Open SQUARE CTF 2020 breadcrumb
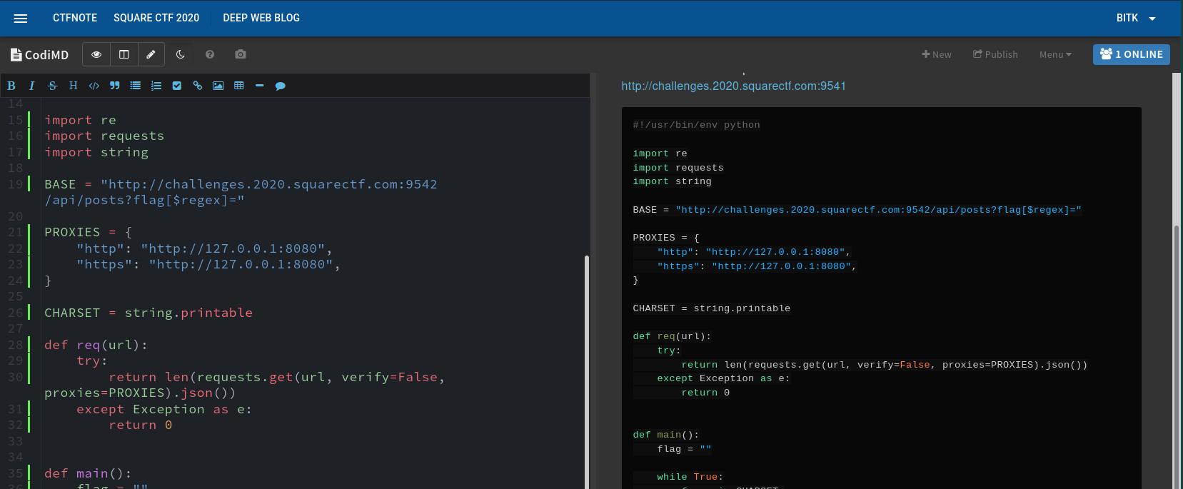The height and width of the screenshot is (489, 1183). tap(156, 18)
